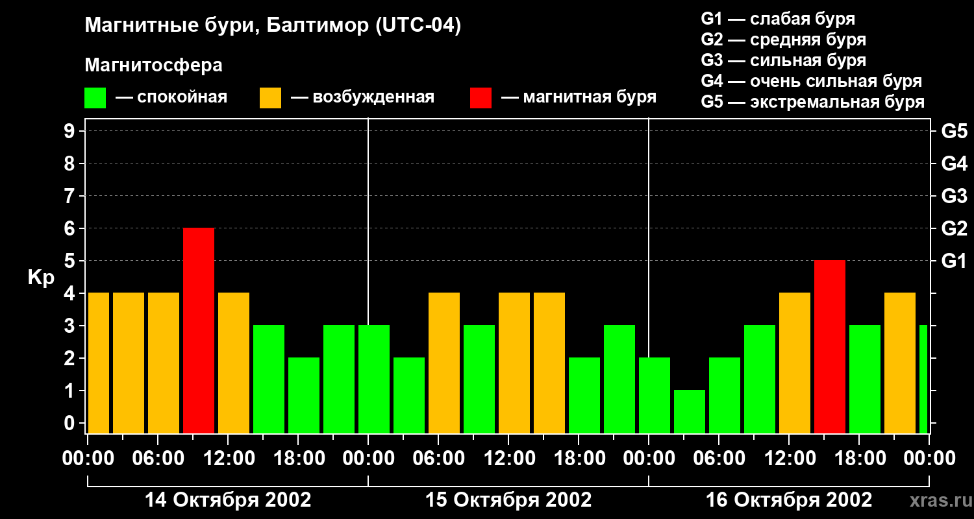Viewport: 974px width, 519px height.
Task: Click the 'G5 — экстремальная буря' legend line
Action: [x=813, y=103]
